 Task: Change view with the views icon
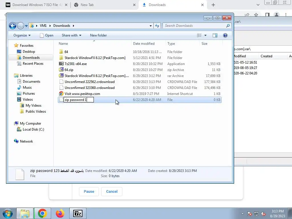(199, 35)
